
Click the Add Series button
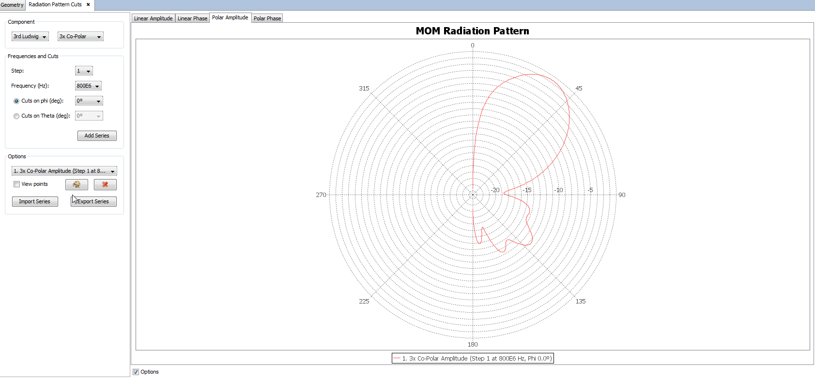(x=97, y=136)
